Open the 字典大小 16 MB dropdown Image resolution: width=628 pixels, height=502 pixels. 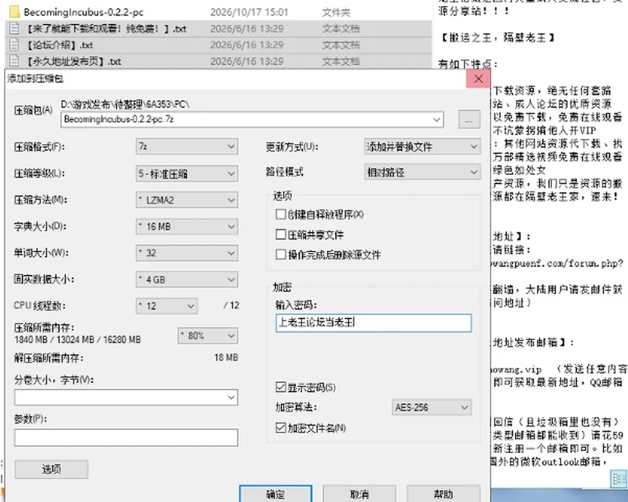(186, 226)
